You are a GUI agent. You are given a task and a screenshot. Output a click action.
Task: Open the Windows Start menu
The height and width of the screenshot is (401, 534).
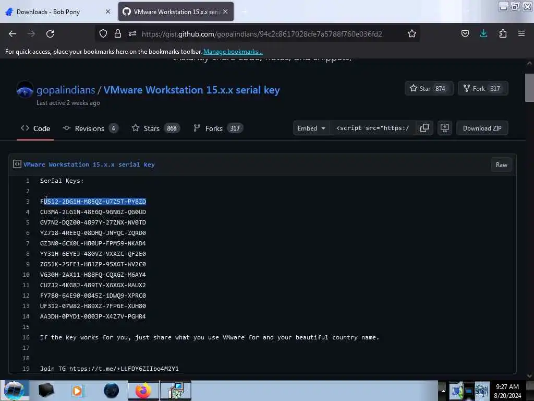14,391
